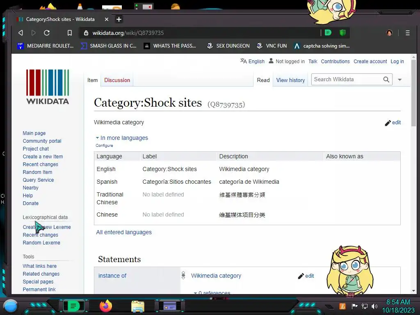Click the volume speaker tray icon
Viewport: 420px width, 315px height.
click(374, 306)
